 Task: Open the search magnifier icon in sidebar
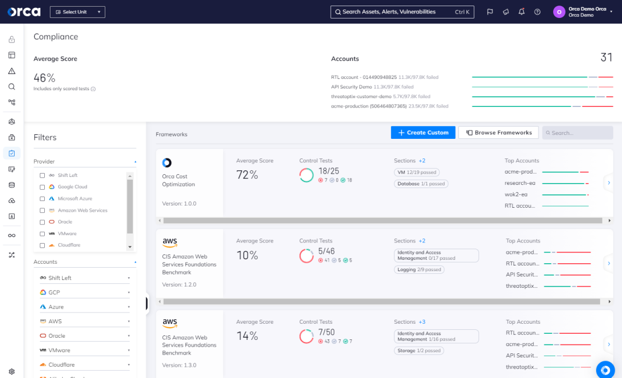pyautogui.click(x=12, y=87)
